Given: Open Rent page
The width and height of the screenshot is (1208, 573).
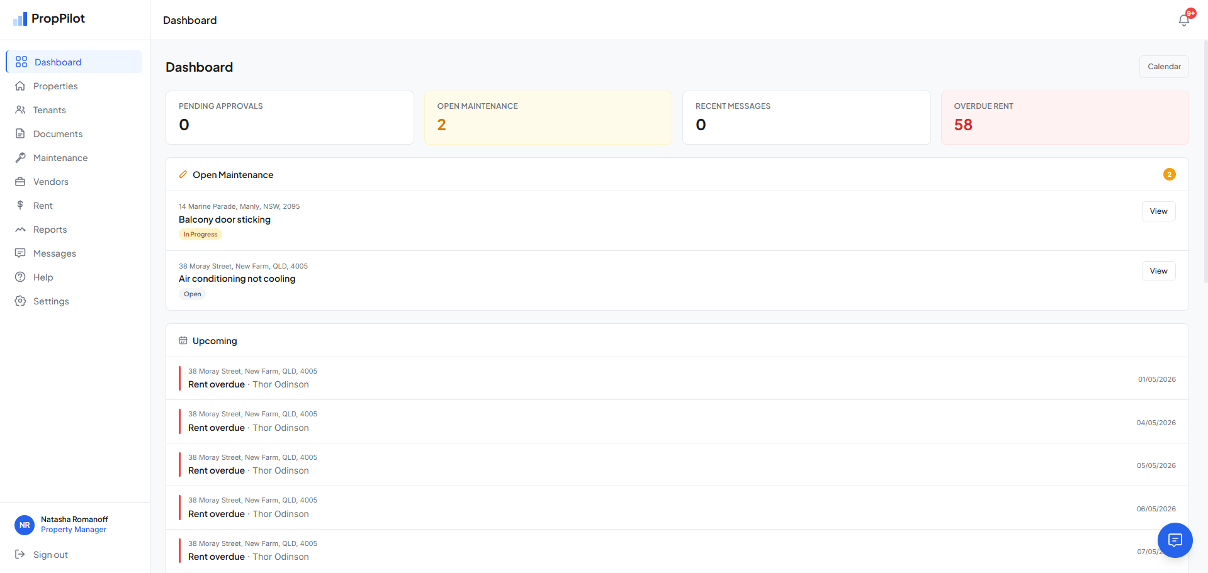Looking at the screenshot, I should click(x=74, y=205).
